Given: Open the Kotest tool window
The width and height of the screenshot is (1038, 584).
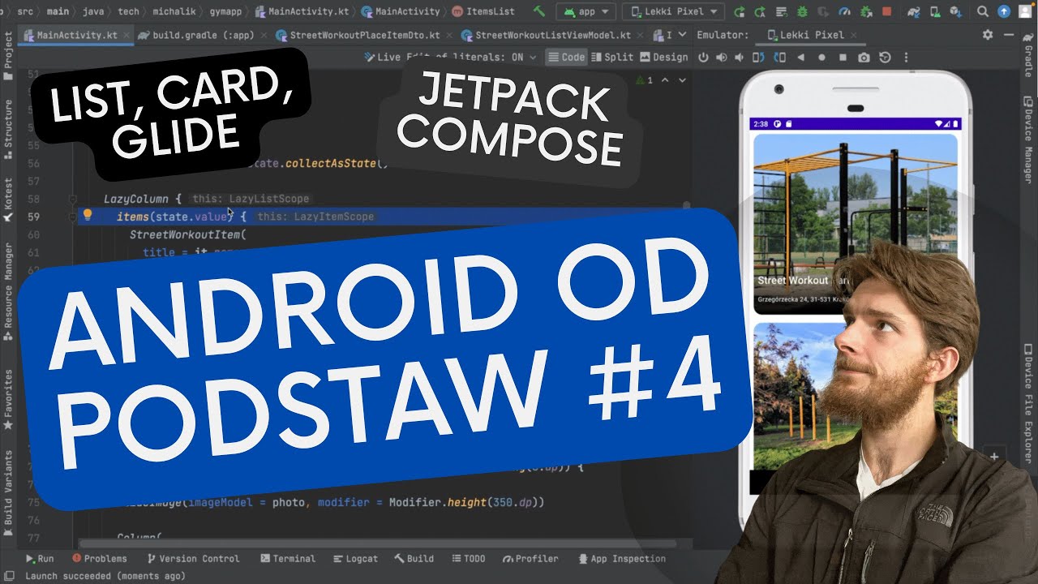Looking at the screenshot, I should [8, 200].
